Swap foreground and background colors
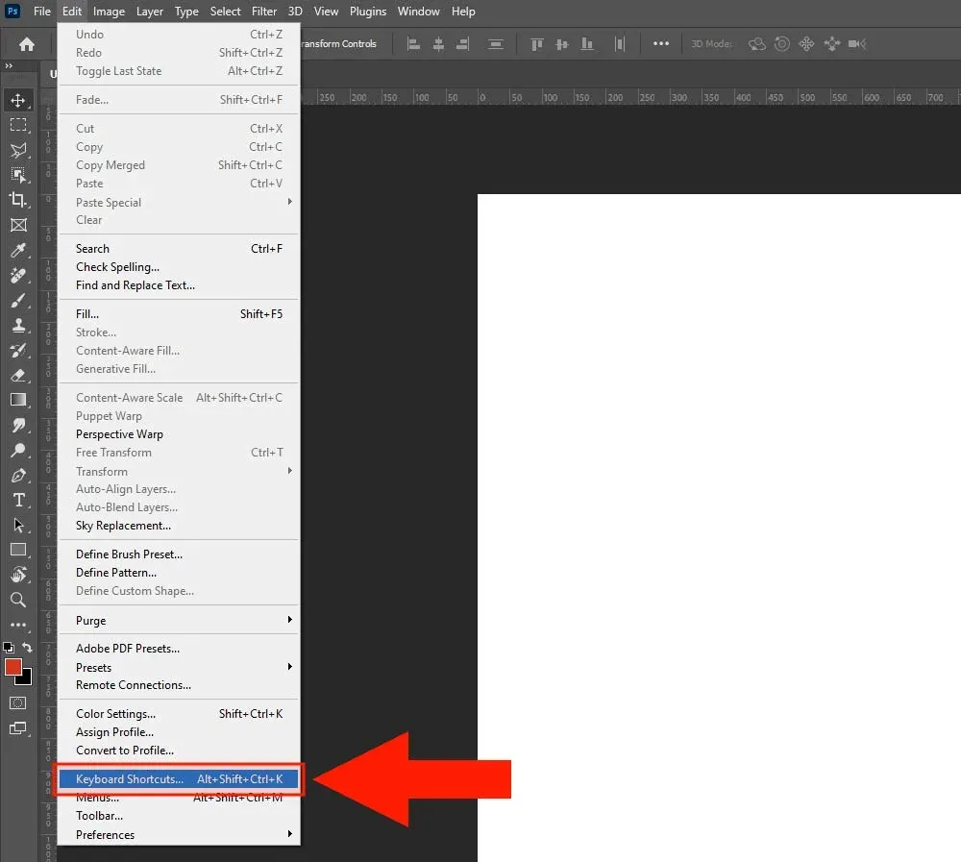The image size is (961, 862). [28, 648]
